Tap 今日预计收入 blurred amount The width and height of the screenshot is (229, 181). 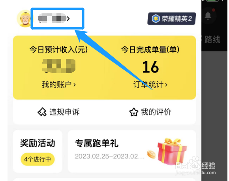click(59, 66)
